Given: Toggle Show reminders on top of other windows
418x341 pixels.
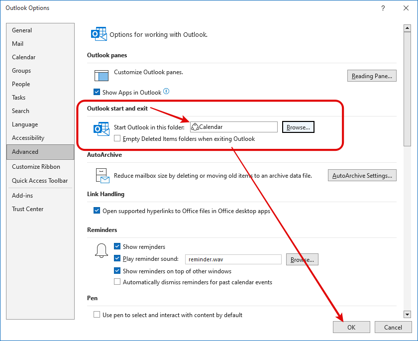Looking at the screenshot, I should (117, 271).
